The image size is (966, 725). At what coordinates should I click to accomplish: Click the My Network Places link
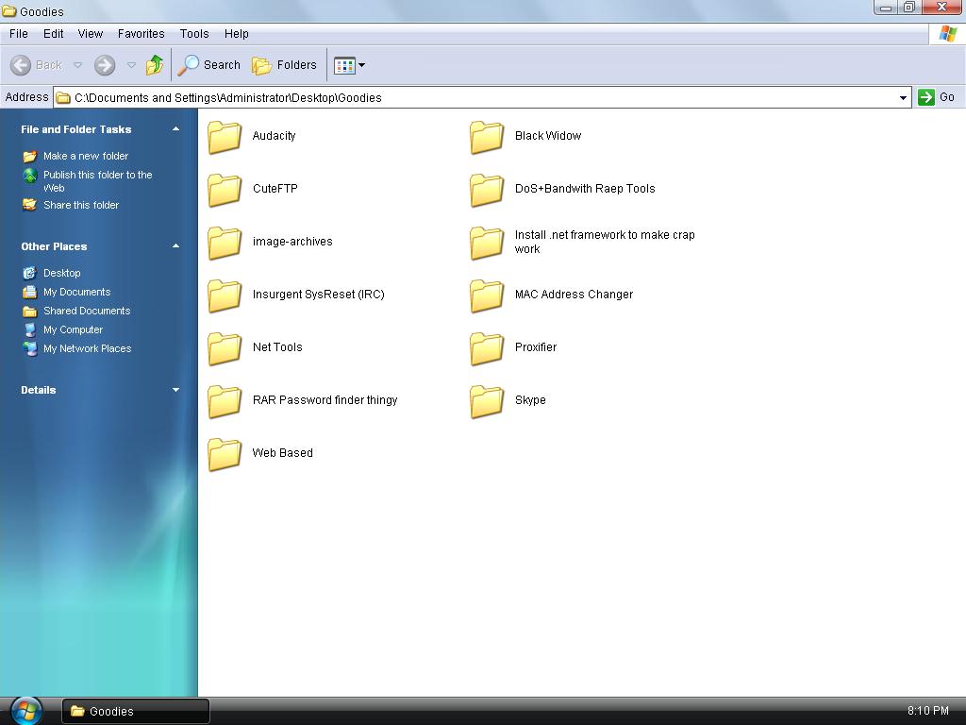(x=87, y=348)
